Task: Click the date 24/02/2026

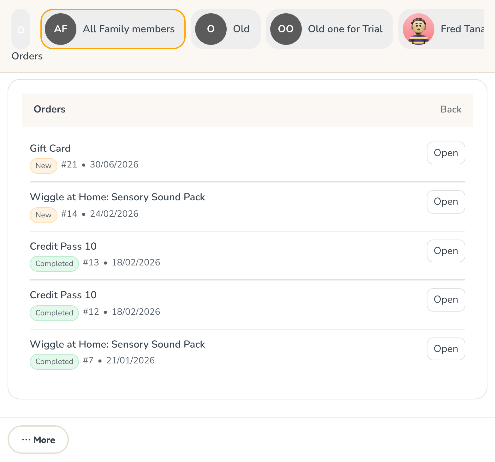Action: (114, 214)
